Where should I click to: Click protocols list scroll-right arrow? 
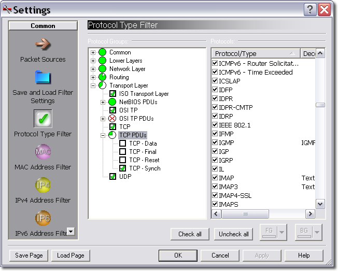pyautogui.click(x=310, y=214)
